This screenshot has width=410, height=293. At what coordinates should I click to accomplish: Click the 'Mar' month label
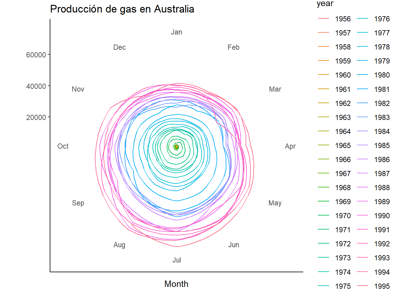[275, 89]
